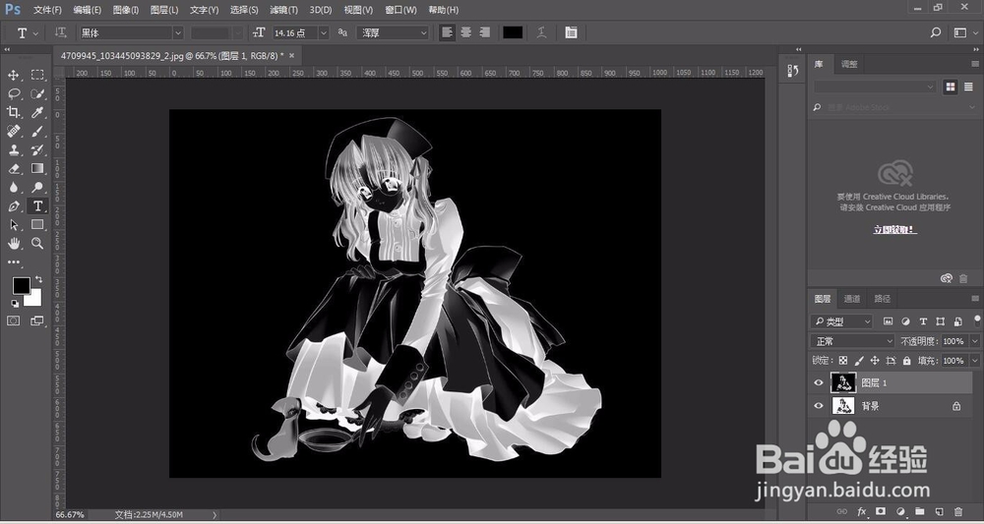The width and height of the screenshot is (984, 524).
Task: Open the Type tool preset picker arrow
Action: 35,32
